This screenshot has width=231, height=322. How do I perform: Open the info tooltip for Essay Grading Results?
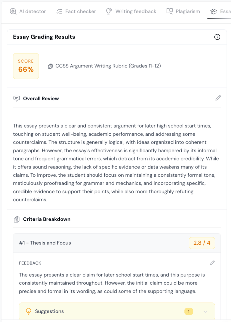click(x=217, y=37)
